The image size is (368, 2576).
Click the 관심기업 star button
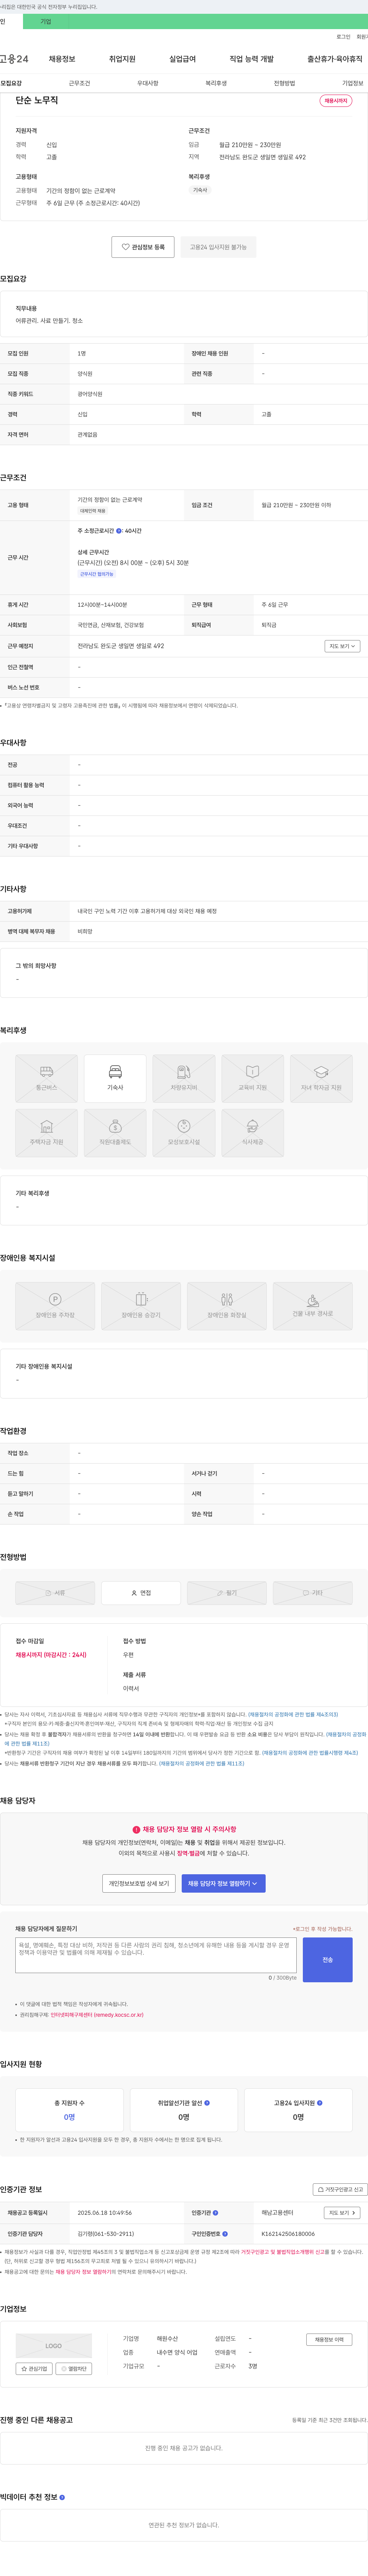pyautogui.click(x=35, y=2369)
